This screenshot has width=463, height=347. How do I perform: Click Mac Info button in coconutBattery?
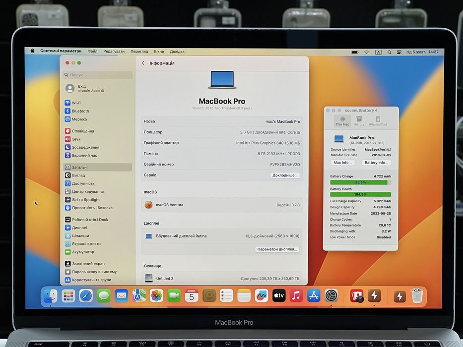point(342,163)
